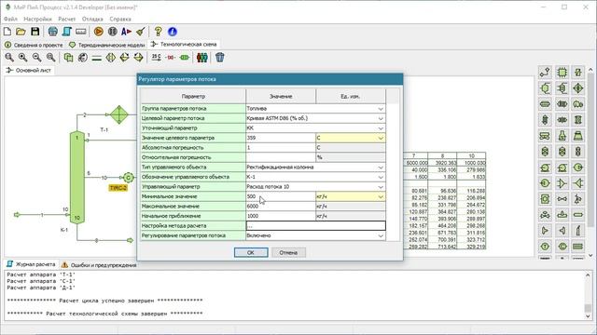Image resolution: width=597 pixels, height=335 pixels.
Task: Click target value field containing 359
Action: pyautogui.click(x=280, y=138)
